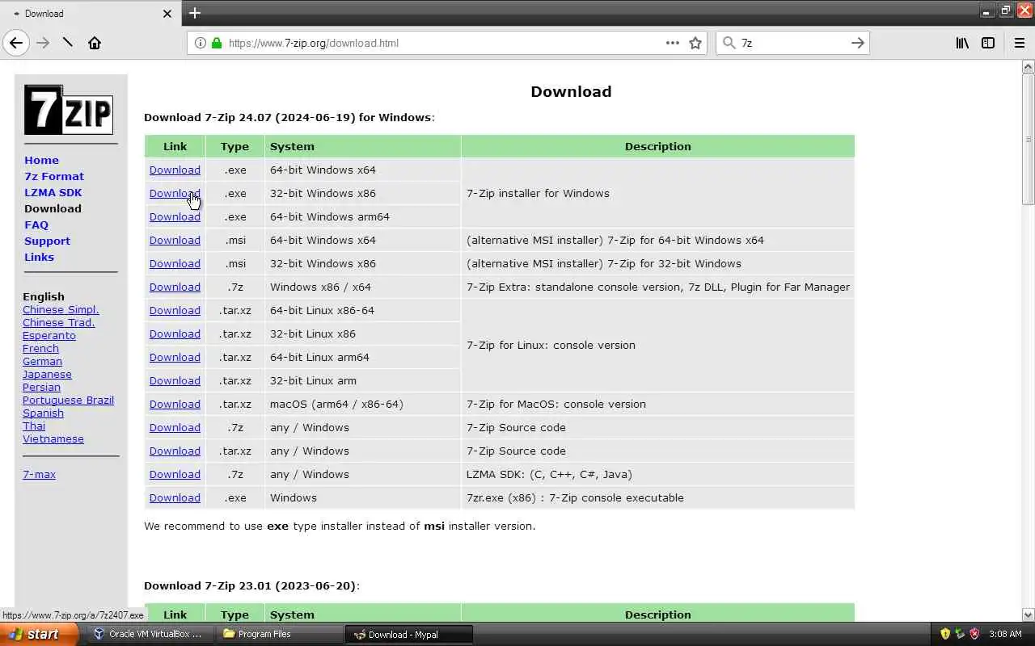1035x646 pixels.
Task: Toggle the sidebar view icon
Action: 988,43
